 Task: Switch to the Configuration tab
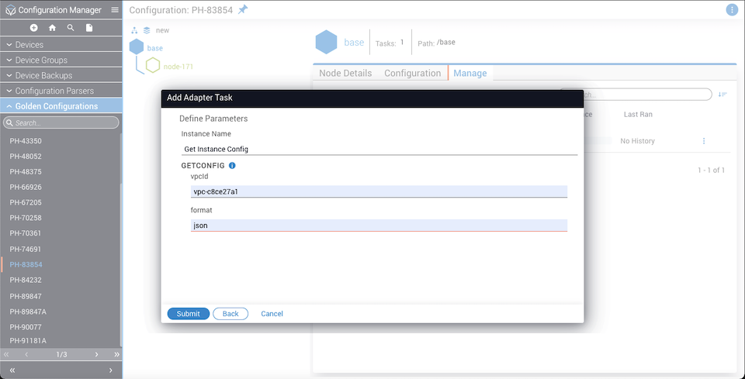[x=412, y=73]
